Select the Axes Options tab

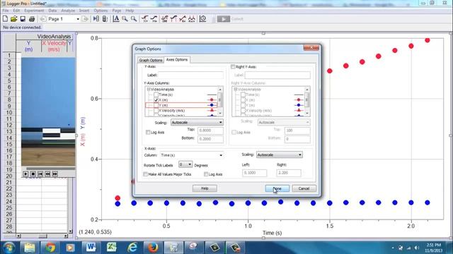(x=177, y=59)
